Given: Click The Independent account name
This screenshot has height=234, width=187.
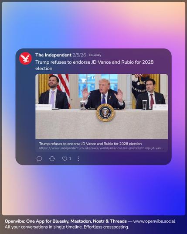Looking at the screenshot, I should pos(53,55).
